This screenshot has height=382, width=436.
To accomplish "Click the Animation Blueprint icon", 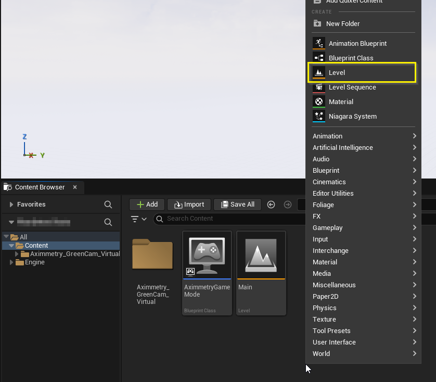I will click(x=318, y=43).
